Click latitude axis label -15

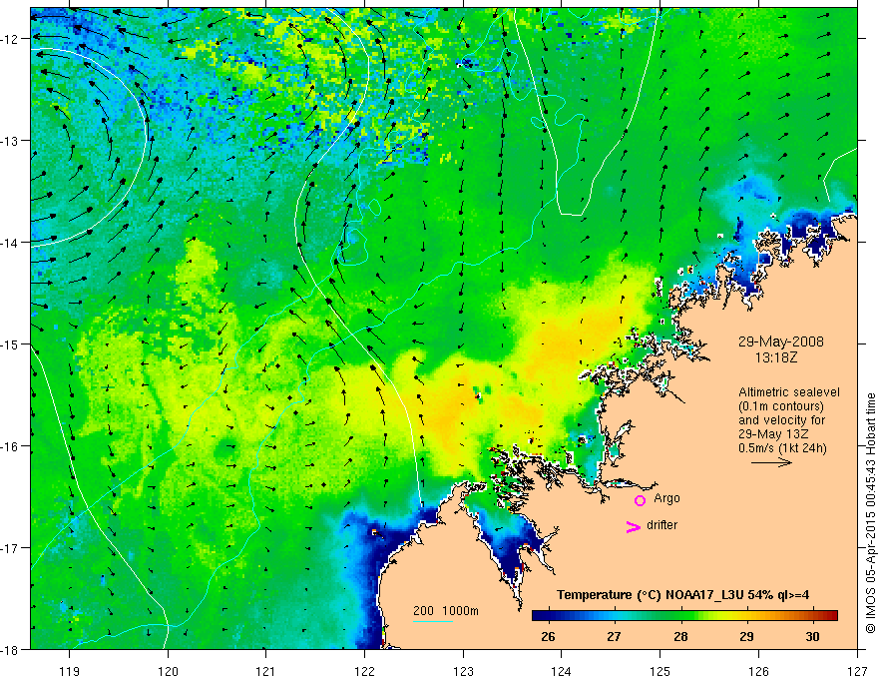(x=9, y=344)
